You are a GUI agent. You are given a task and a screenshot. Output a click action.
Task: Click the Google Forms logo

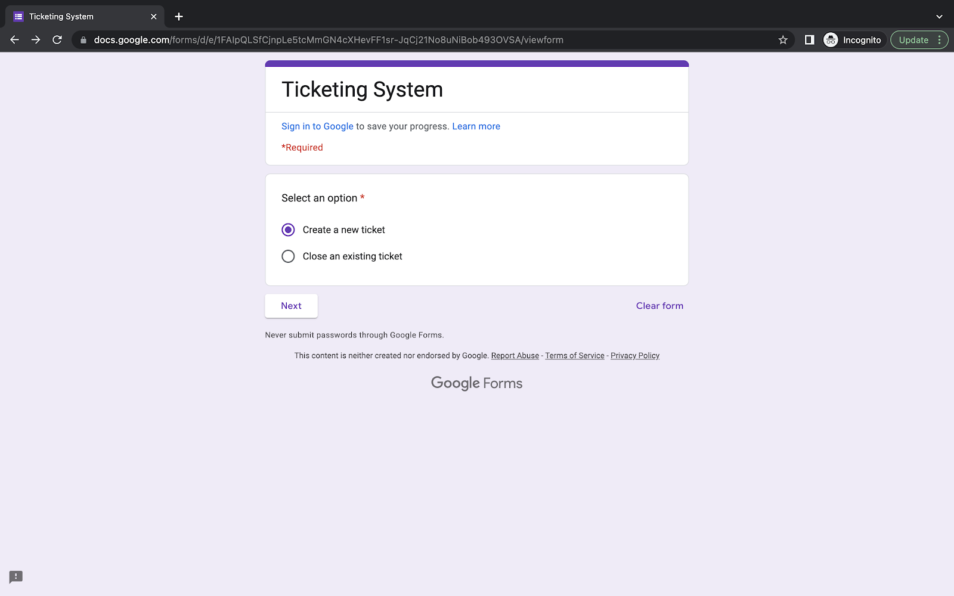point(477,383)
